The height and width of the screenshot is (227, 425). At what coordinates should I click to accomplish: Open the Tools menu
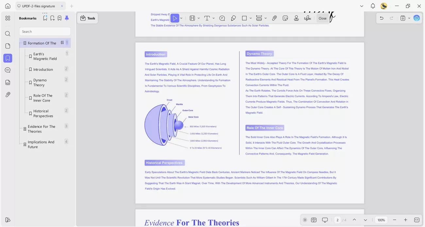[x=87, y=18]
